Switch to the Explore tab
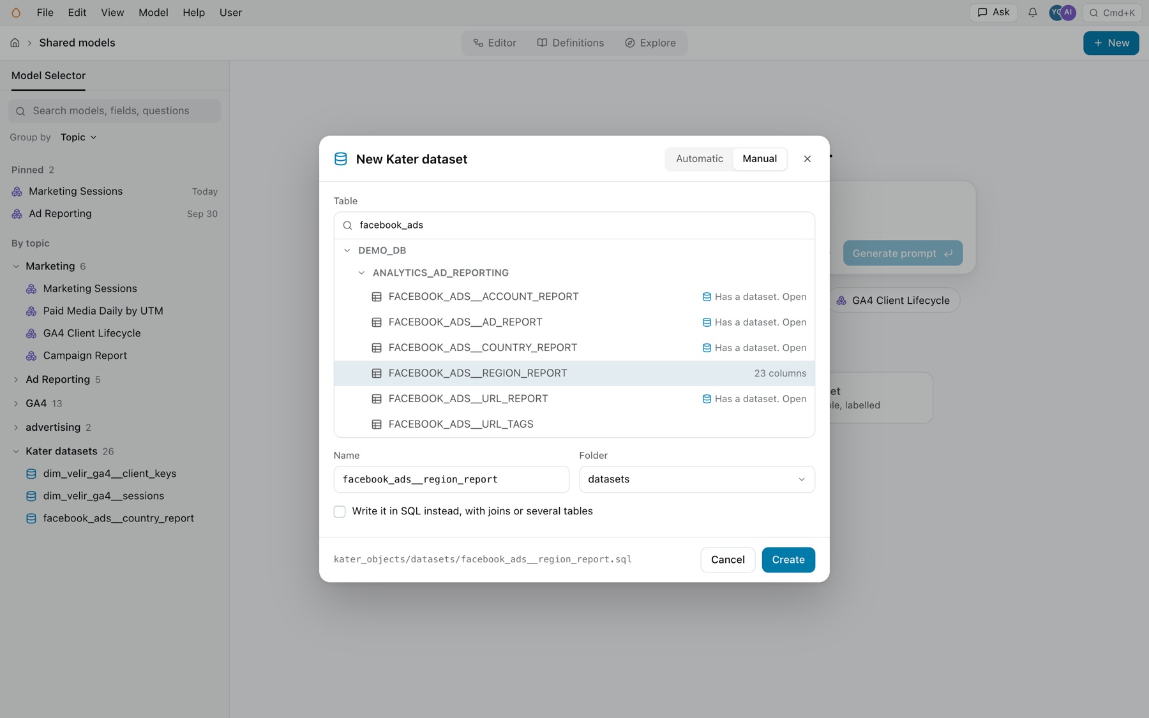Viewport: 1149px width, 718px height. tap(650, 43)
